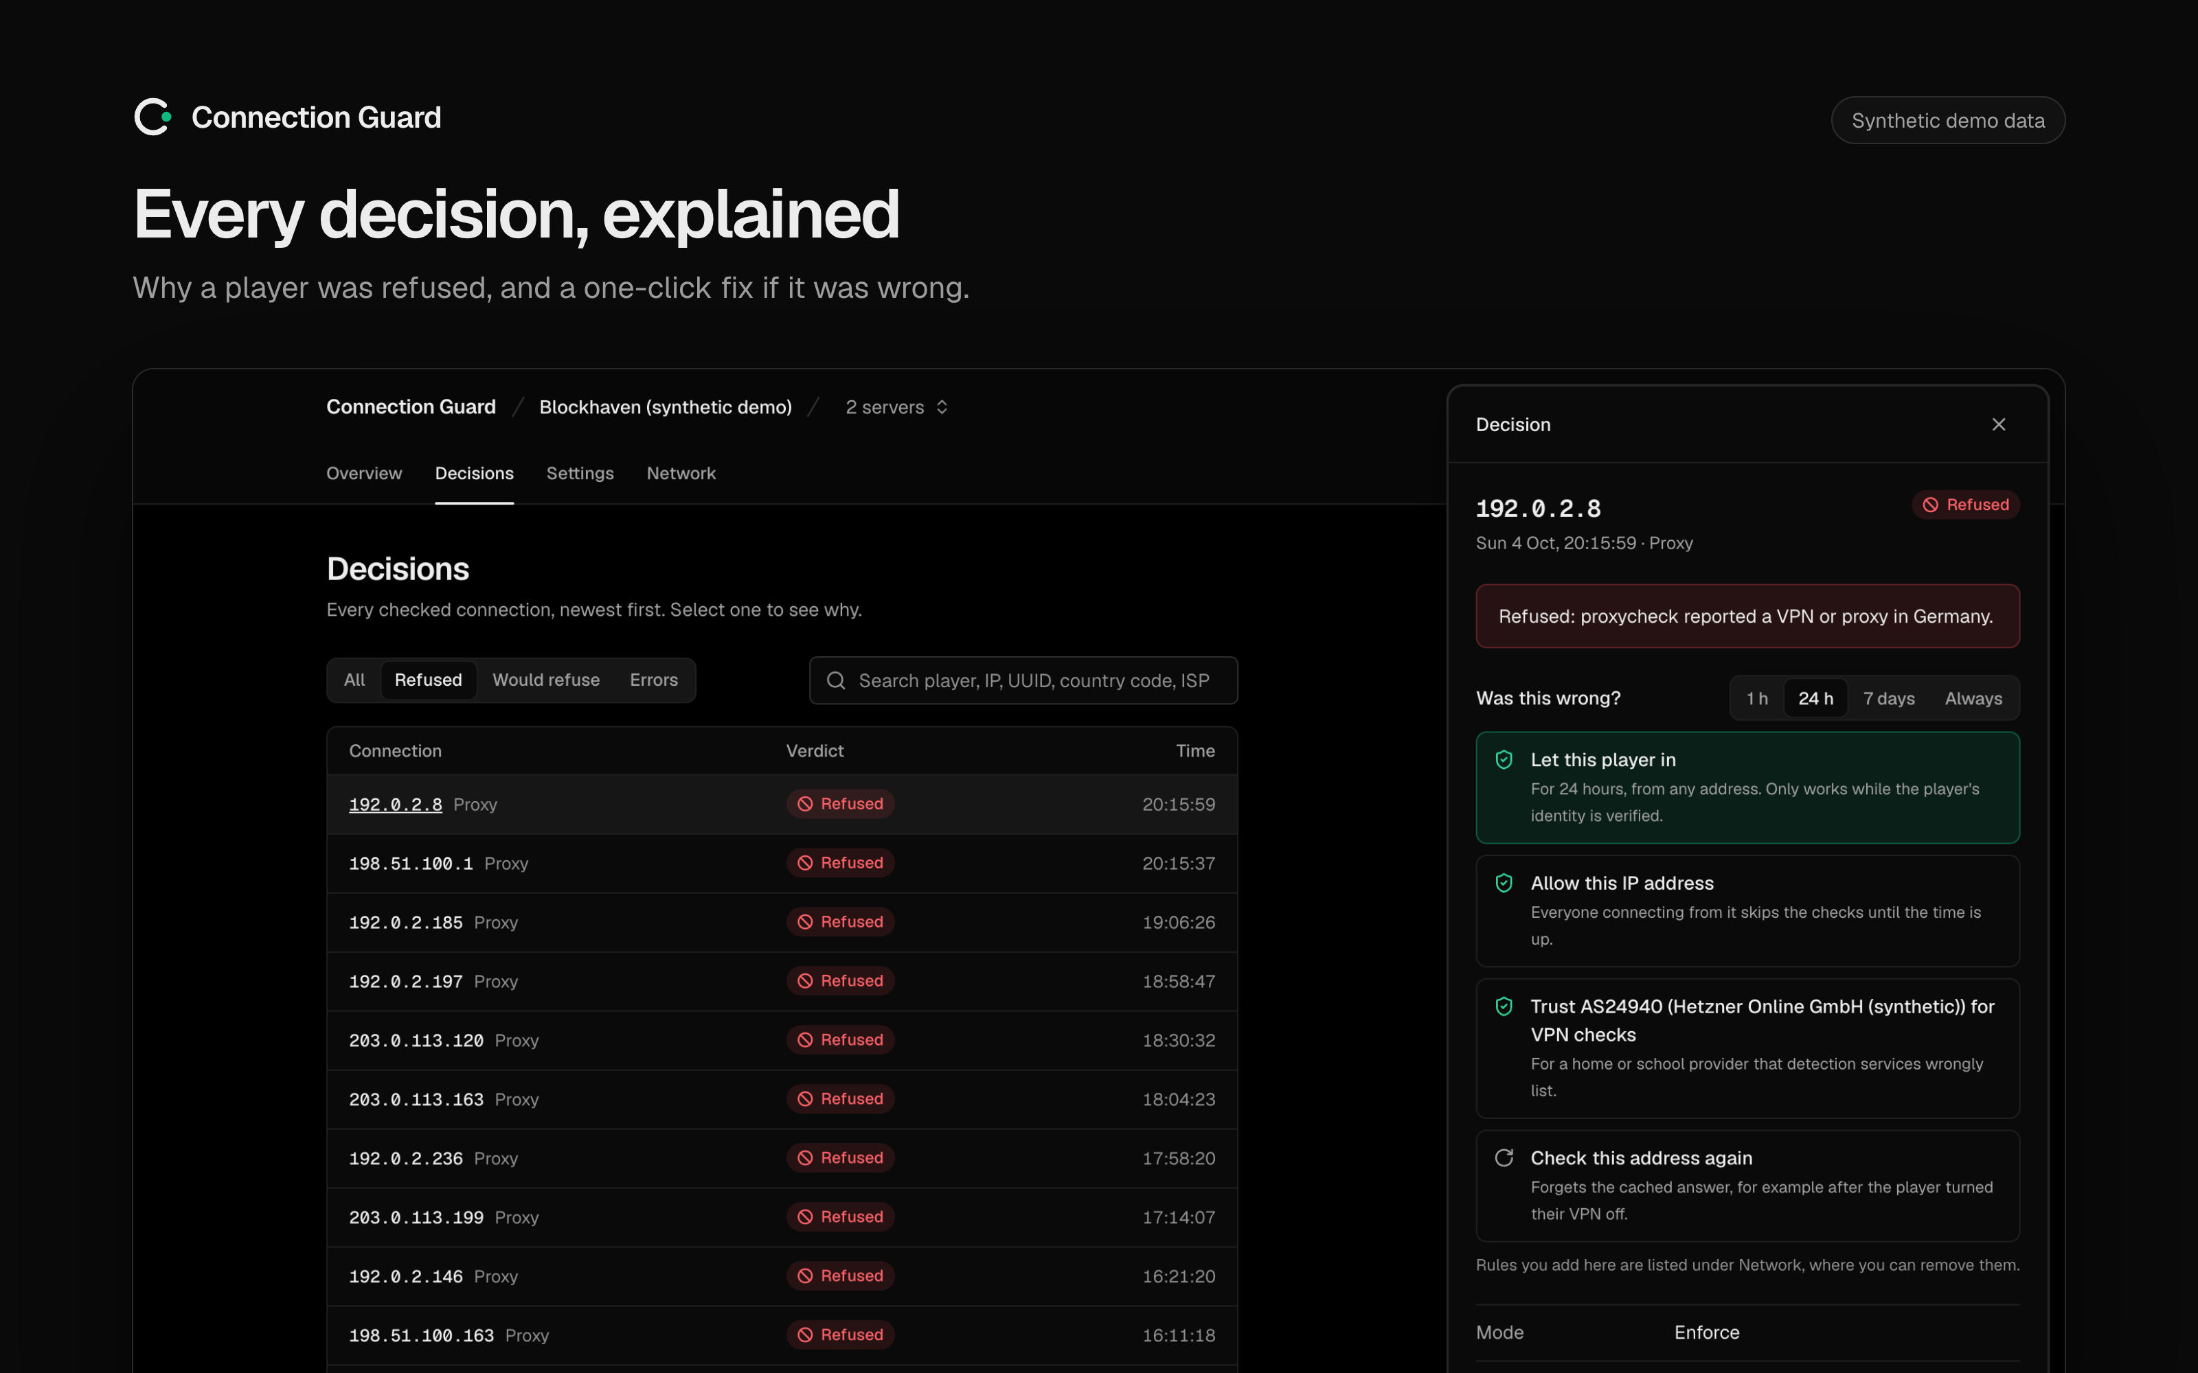Close the Decision panel
This screenshot has width=2198, height=1373.
coord(1998,424)
